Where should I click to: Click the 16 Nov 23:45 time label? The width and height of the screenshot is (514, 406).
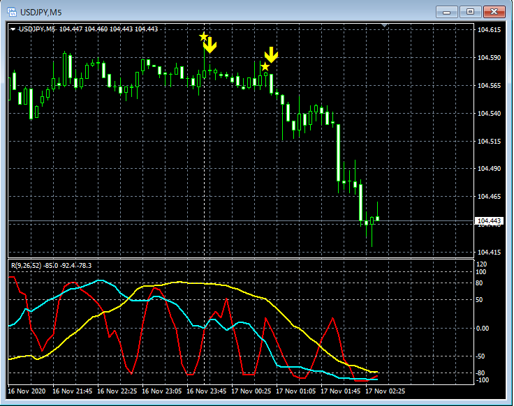point(207,391)
